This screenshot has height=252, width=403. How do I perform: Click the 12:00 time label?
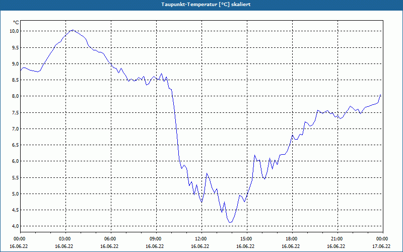(201, 239)
